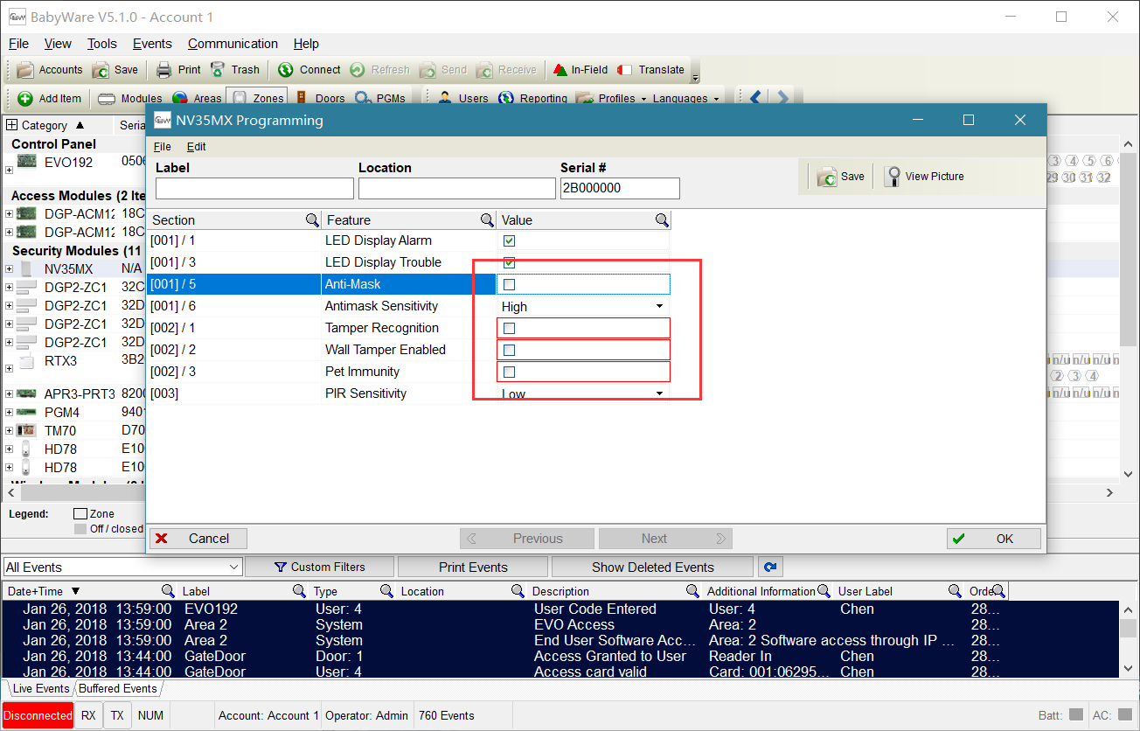Select the Access Granted to User event row
Screen dimensions: 1140x731
pyautogui.click(x=561, y=656)
